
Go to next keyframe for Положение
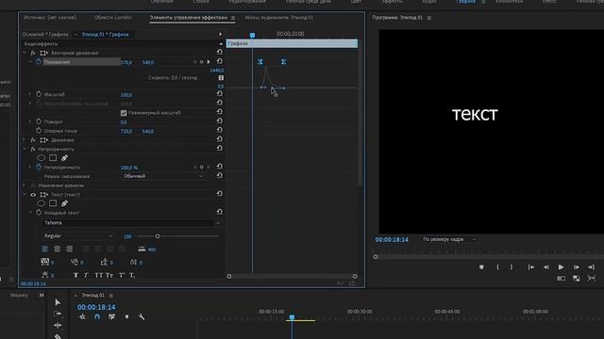[x=209, y=62]
